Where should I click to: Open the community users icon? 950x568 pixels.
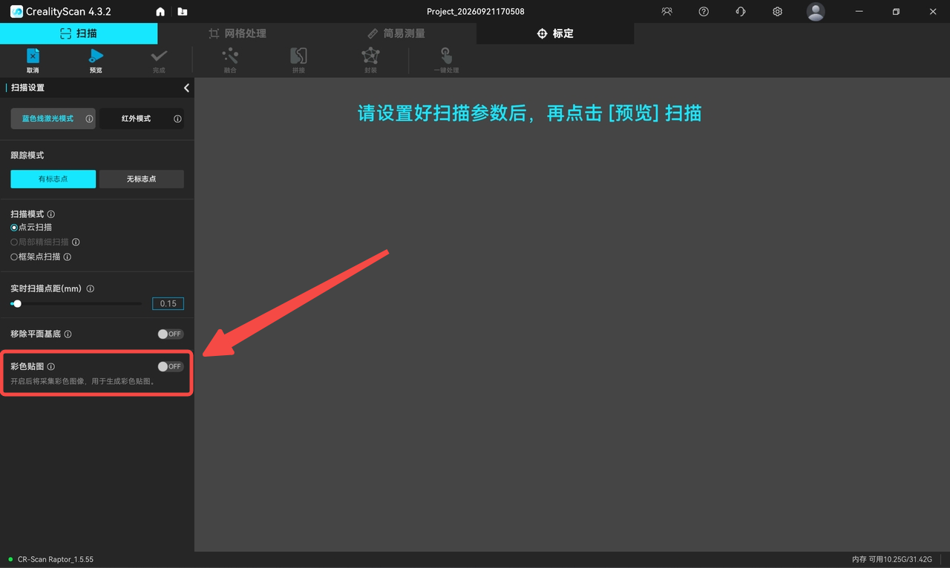(x=666, y=12)
